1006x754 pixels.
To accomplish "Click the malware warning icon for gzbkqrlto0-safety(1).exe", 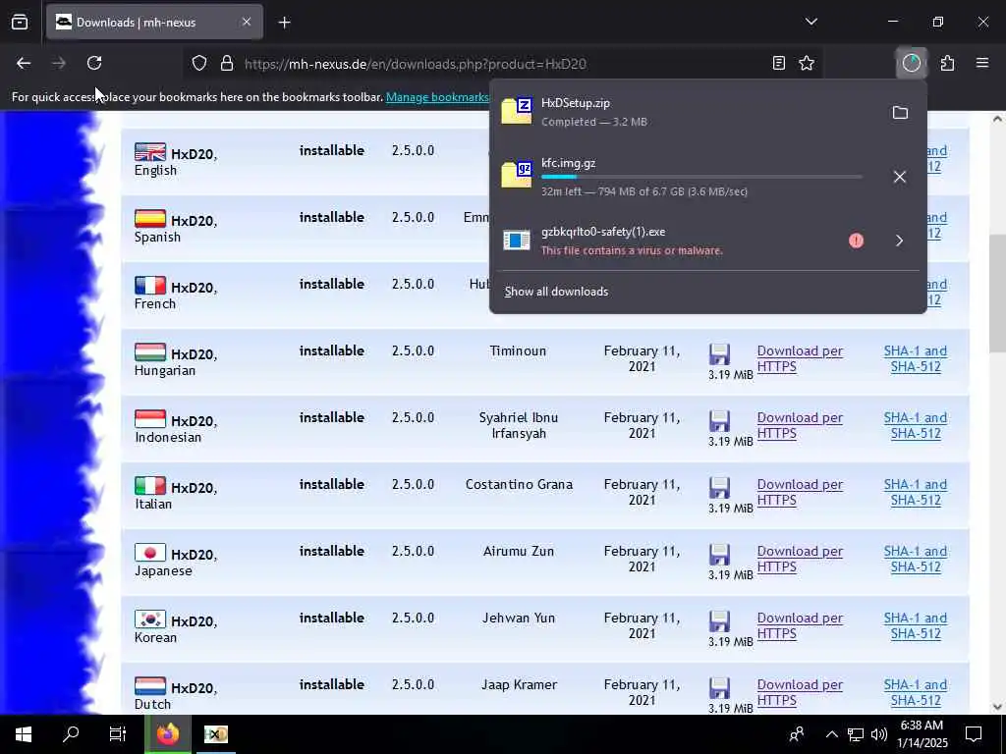I will 856,241.
